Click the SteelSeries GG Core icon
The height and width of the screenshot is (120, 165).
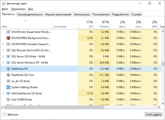(8, 75)
